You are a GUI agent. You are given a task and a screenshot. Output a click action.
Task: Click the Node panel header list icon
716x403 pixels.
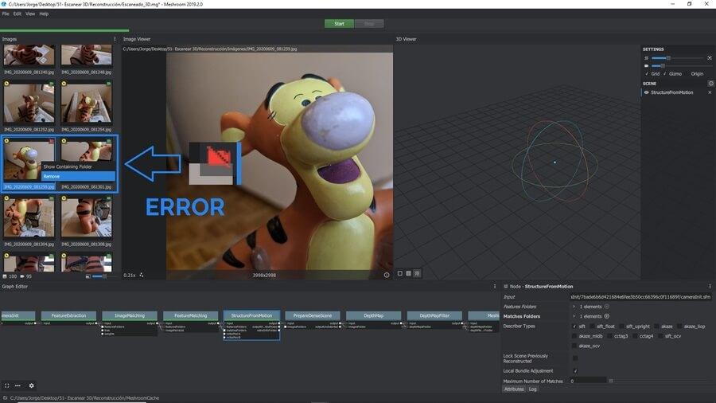pyautogui.click(x=505, y=287)
